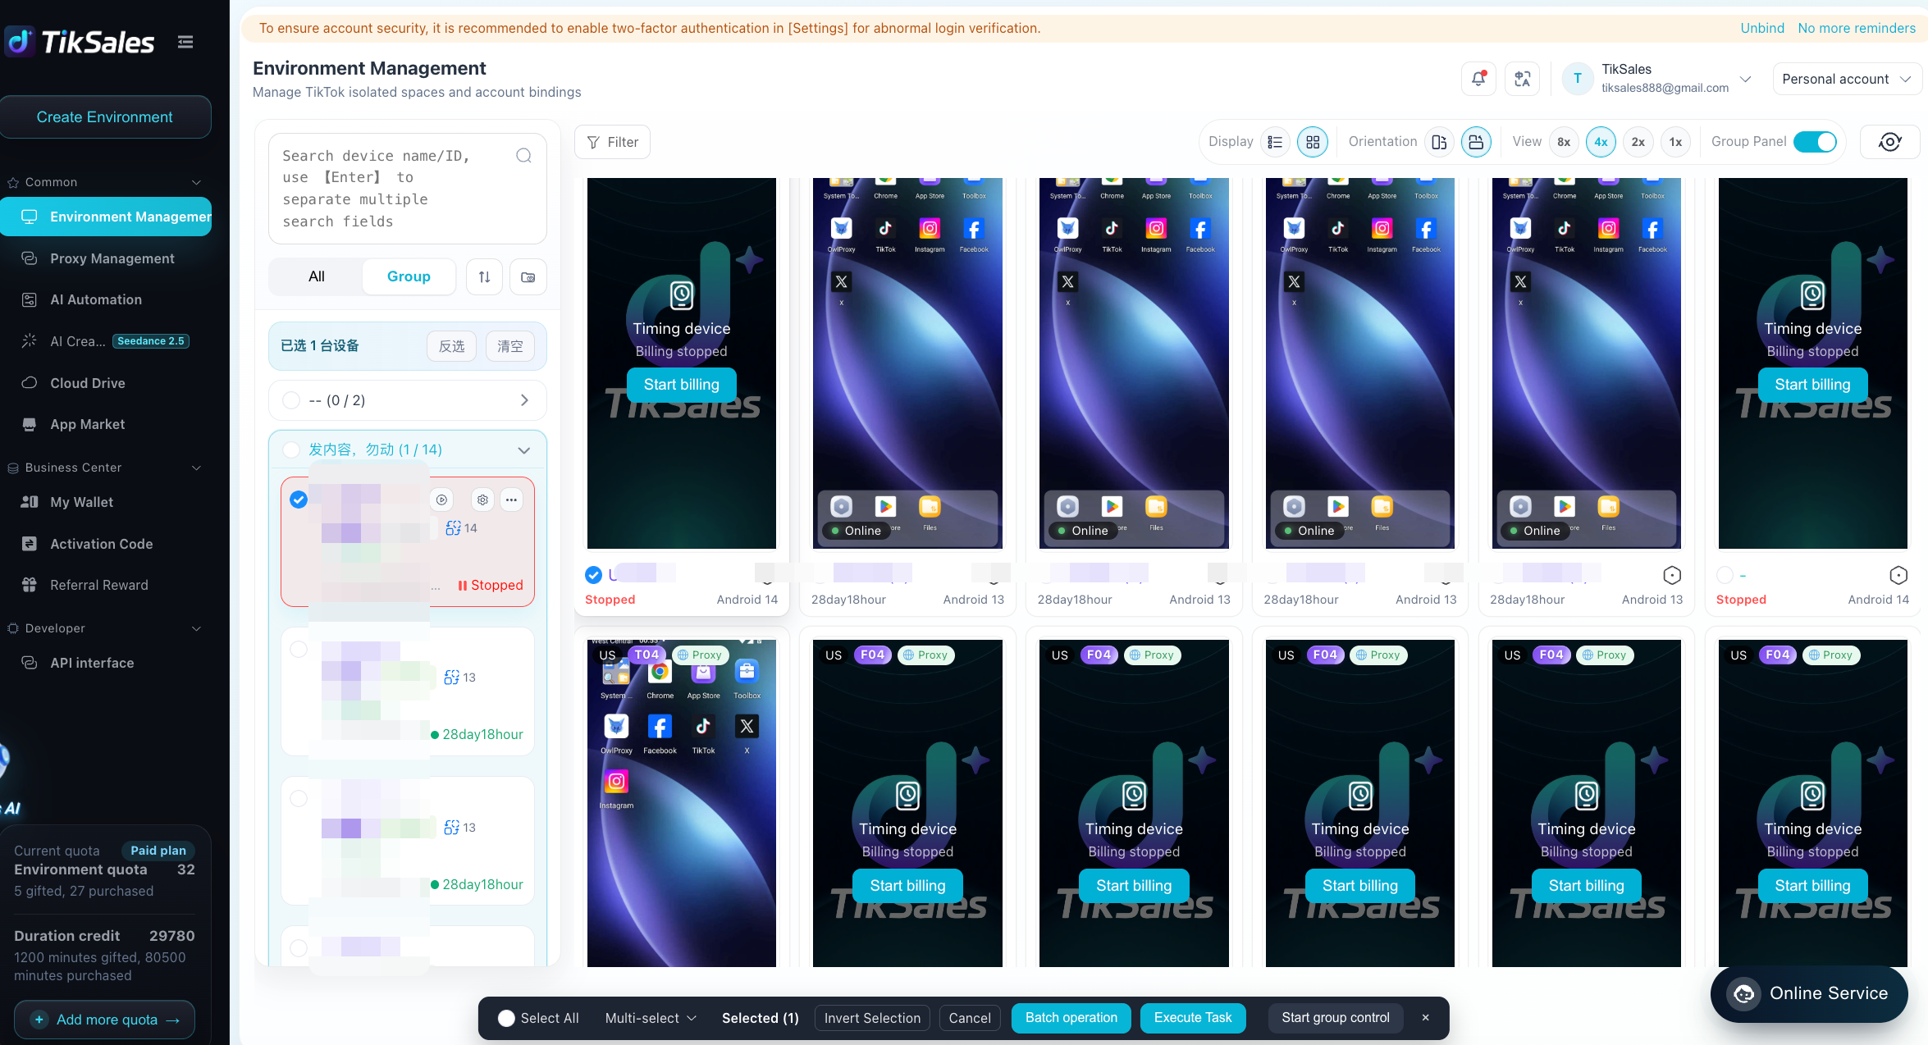Open settings gear on selected device card
This screenshot has height=1045, width=1928.
482,500
